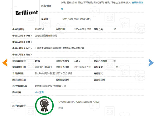156x116 pixels.
Task: Select similar group codes 3001;3004;3006;3008;3013
Action: [x=77, y=19]
